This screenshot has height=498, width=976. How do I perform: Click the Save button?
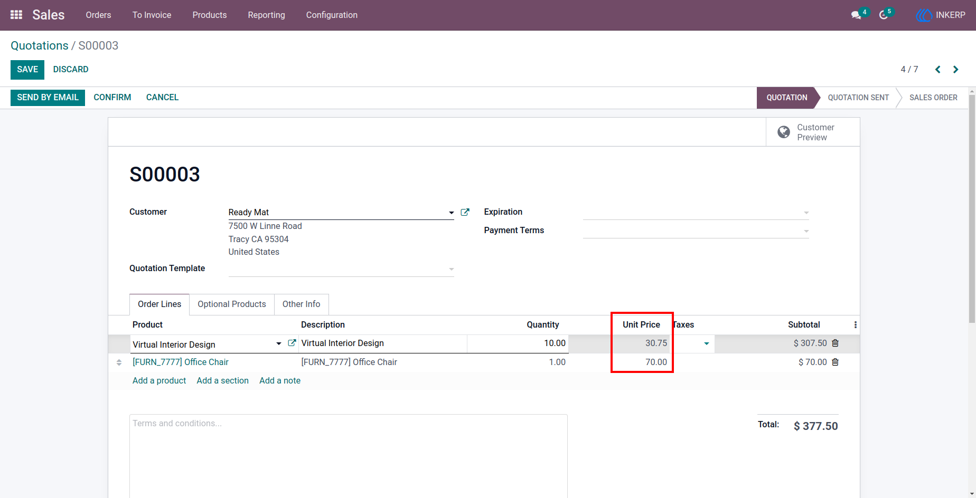pyautogui.click(x=27, y=70)
